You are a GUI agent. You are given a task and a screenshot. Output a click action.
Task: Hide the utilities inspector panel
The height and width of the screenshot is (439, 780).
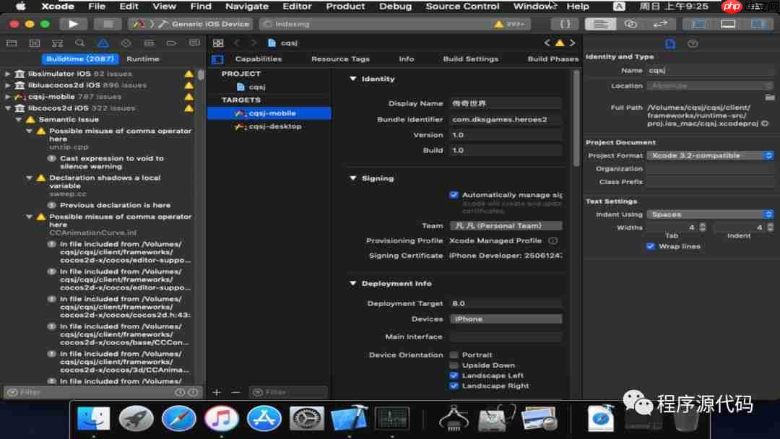coord(758,24)
